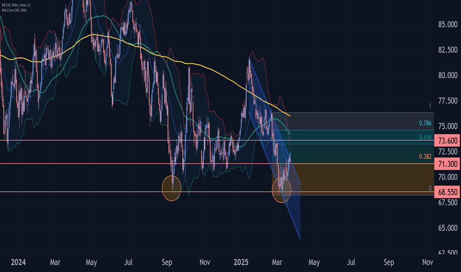Click the 71.300 price level tag

pos(448,164)
